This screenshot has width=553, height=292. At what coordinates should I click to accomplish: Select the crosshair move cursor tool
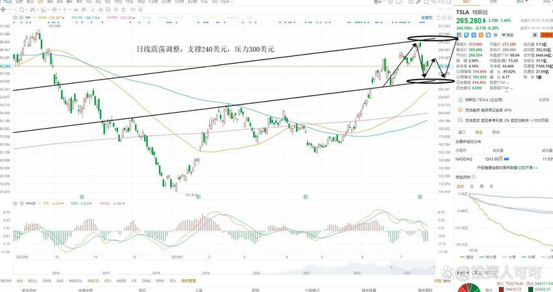[x=3, y=10]
